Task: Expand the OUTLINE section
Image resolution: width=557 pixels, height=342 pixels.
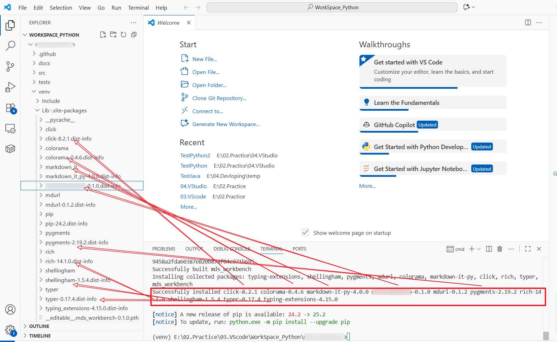Action: pyautogui.click(x=39, y=326)
